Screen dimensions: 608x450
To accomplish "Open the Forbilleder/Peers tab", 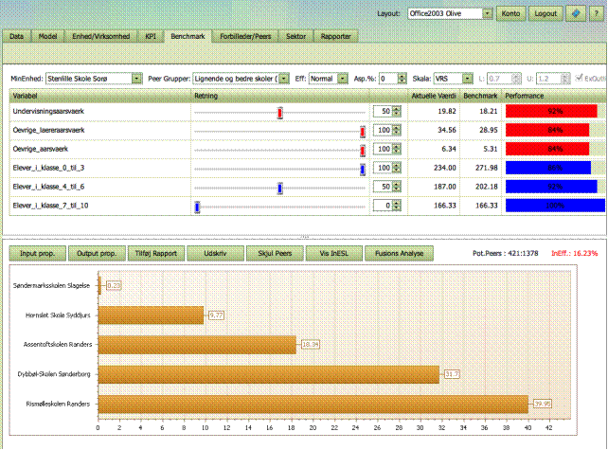I will pos(244,35).
